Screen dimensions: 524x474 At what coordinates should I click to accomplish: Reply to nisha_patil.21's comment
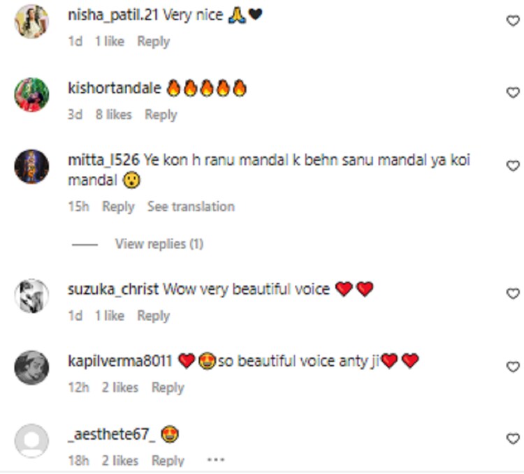click(x=154, y=42)
